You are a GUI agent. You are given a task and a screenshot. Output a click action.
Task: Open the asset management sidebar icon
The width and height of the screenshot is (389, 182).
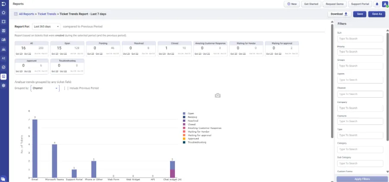[4, 49]
